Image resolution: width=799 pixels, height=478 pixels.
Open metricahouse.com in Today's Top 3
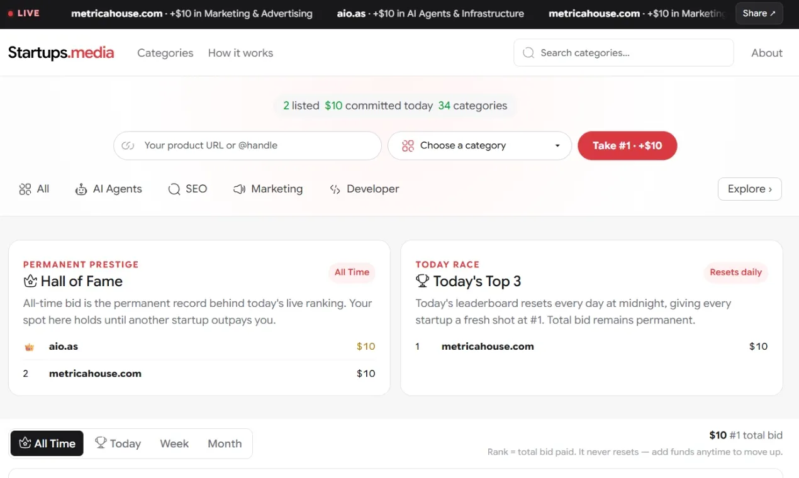click(x=488, y=347)
